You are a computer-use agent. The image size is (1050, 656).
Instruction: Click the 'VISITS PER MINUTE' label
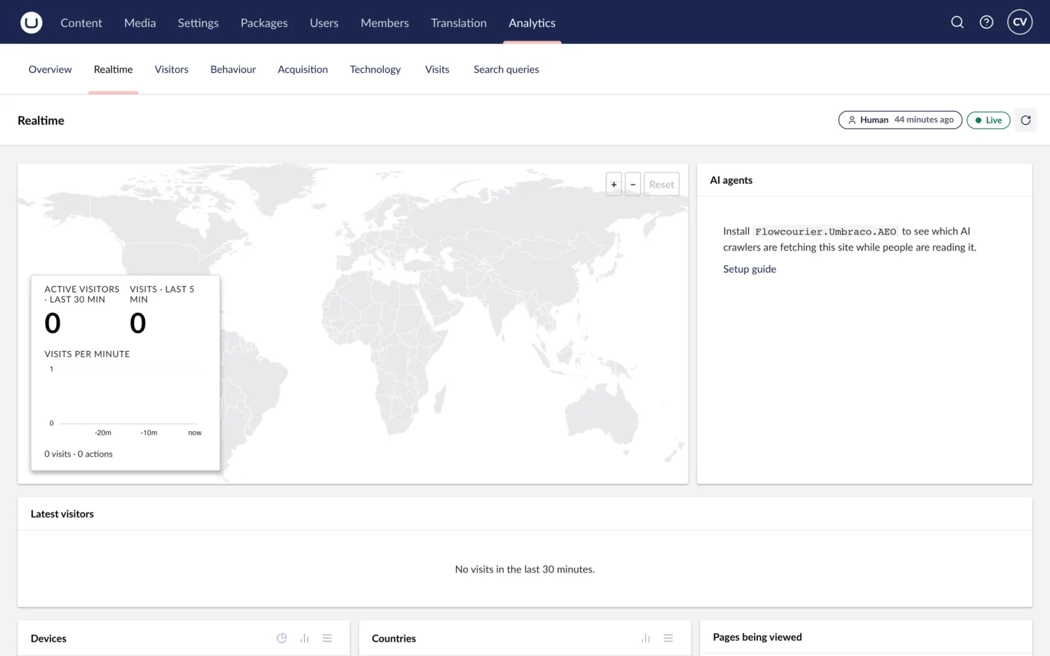pyautogui.click(x=87, y=354)
